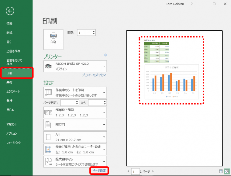This screenshot has width=231, height=176.
Task: Open プリンターのプロパティ link
Action: click(94, 75)
